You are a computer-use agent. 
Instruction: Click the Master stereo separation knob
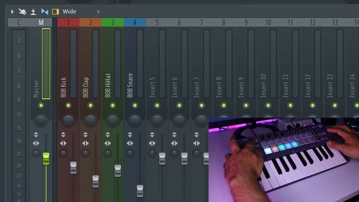[36, 153]
